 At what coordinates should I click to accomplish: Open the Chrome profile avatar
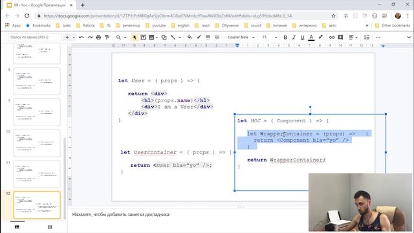[398, 16]
